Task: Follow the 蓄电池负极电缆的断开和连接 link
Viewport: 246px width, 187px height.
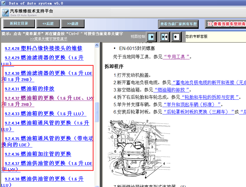Action: (209, 82)
